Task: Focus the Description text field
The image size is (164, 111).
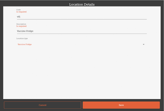Action: 82,31
